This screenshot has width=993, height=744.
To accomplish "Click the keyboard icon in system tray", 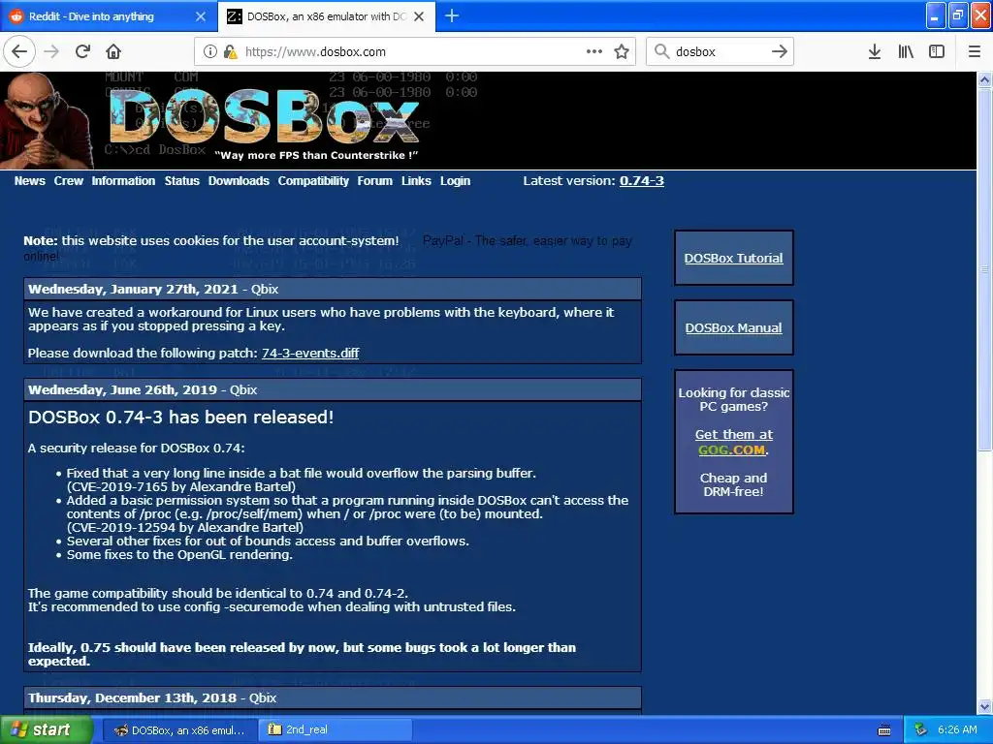I will pyautogui.click(x=884, y=730).
